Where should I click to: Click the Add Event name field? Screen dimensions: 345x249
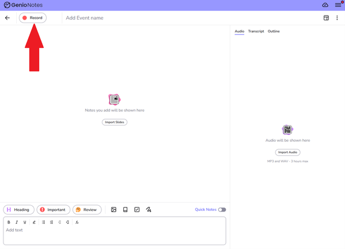tap(85, 18)
